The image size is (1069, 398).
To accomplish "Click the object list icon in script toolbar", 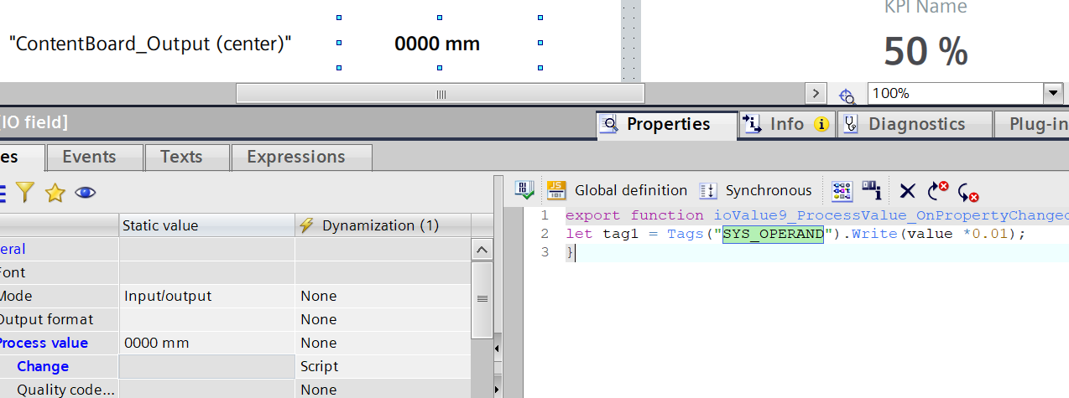I will (842, 191).
